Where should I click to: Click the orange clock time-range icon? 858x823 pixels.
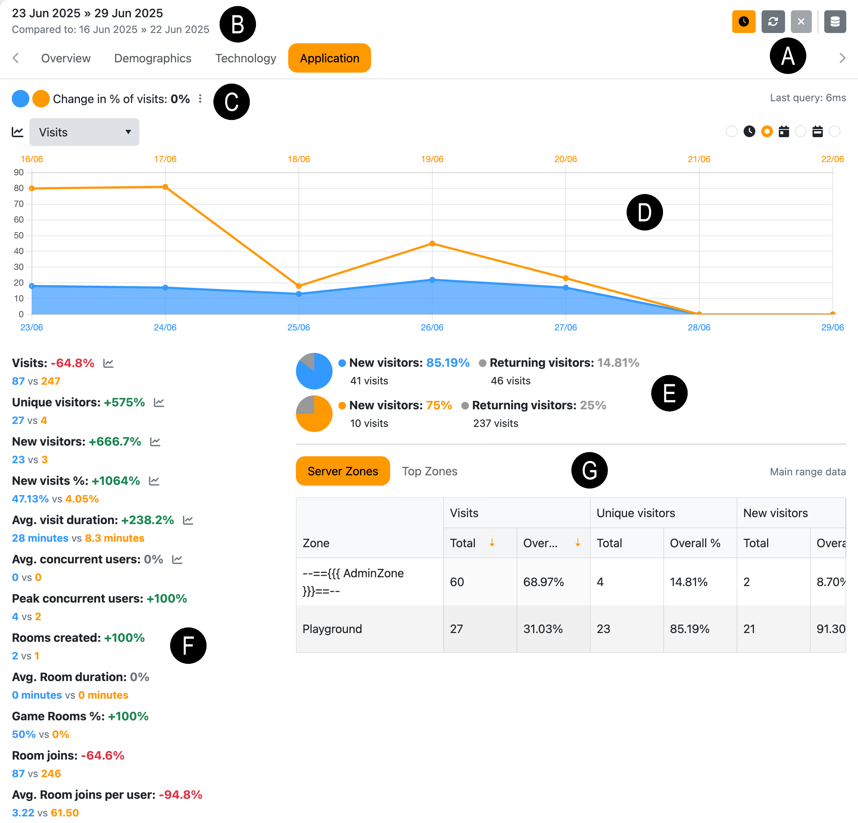tap(744, 21)
